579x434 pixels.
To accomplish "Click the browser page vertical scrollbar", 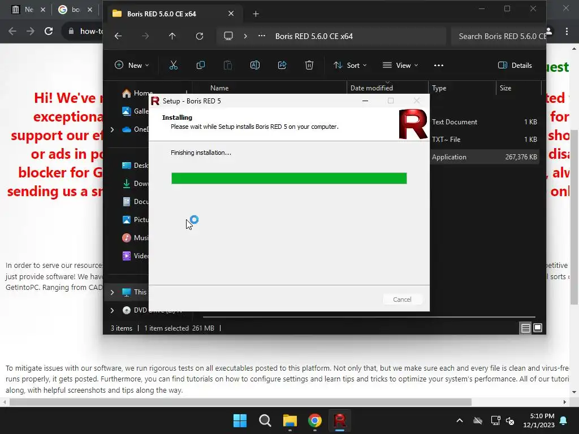I will click(x=574, y=218).
